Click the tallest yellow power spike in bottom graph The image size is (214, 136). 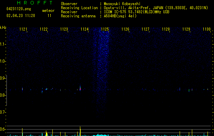[x=80, y=131]
